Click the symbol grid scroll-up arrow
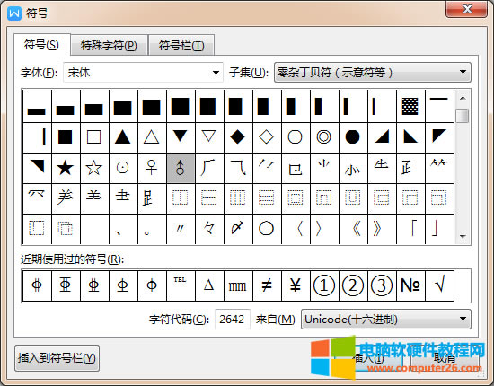This screenshot has height=386, width=494. point(463,98)
